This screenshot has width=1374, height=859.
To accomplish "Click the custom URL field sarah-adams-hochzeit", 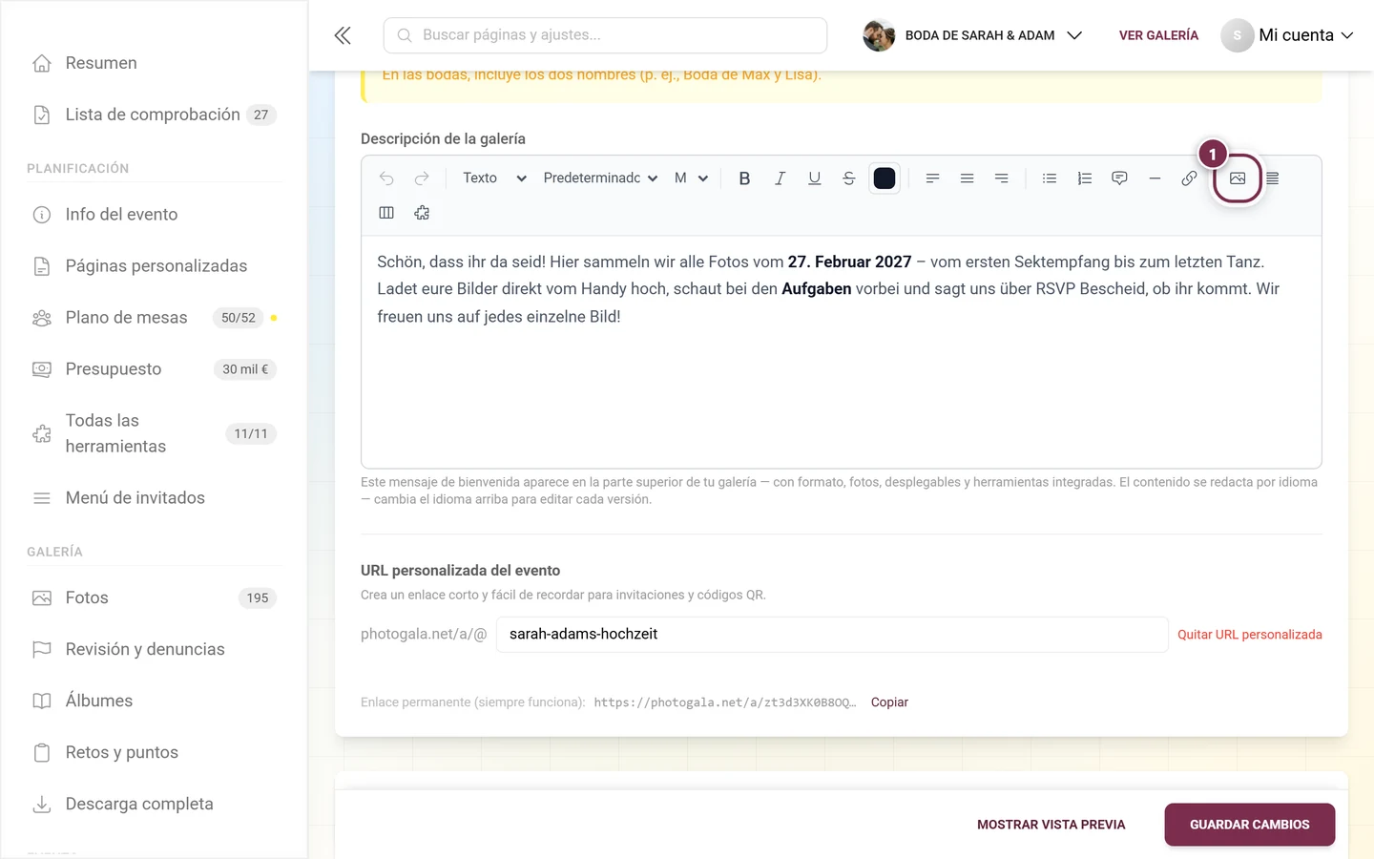I will click(832, 635).
